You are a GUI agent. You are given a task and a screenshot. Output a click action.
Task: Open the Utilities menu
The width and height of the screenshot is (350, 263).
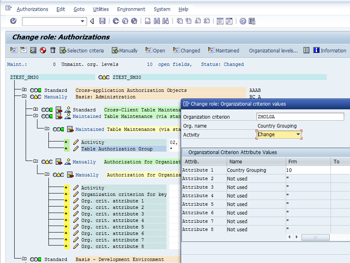[101, 9]
